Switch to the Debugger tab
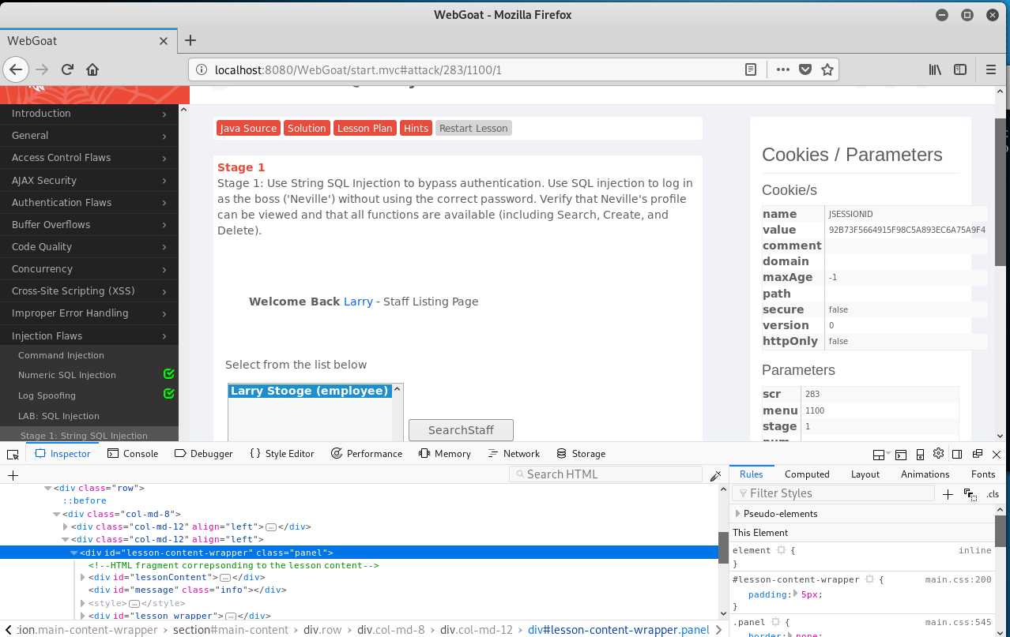1010x637 pixels. point(203,454)
